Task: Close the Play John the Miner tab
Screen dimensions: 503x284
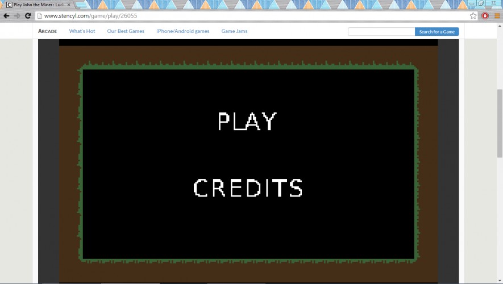Action: pyautogui.click(x=69, y=5)
